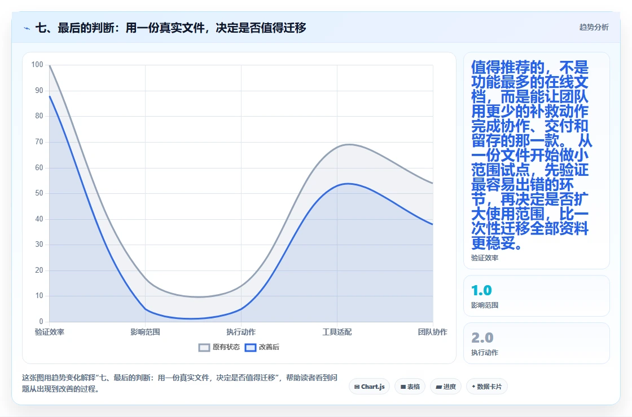Image resolution: width=632 pixels, height=417 pixels.
Task: Click the blue line start point at 验证效率
Action: 50,96
